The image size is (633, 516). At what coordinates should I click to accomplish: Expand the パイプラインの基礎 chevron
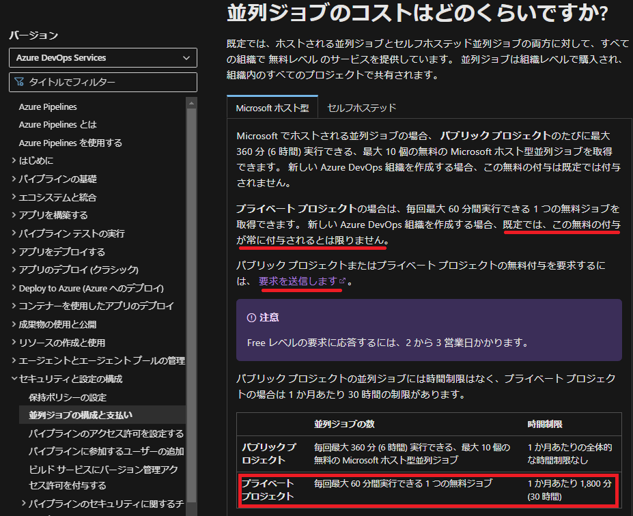(x=14, y=179)
